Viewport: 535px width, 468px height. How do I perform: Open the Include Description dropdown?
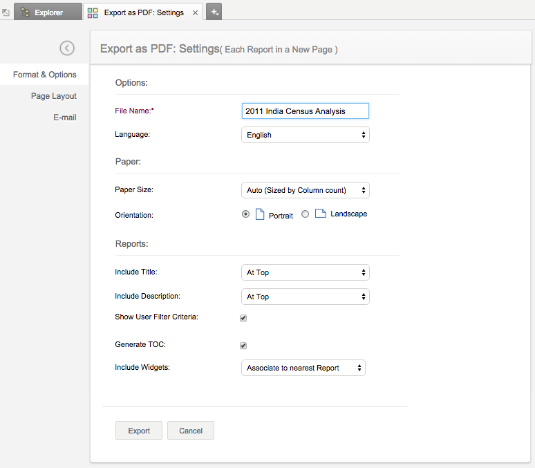pyautogui.click(x=305, y=297)
